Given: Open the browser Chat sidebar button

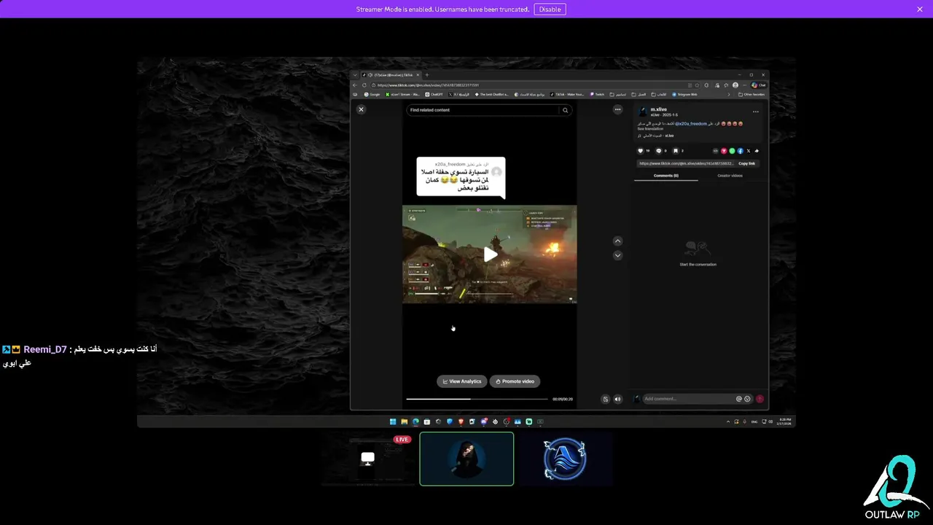Looking at the screenshot, I should 757,85.
